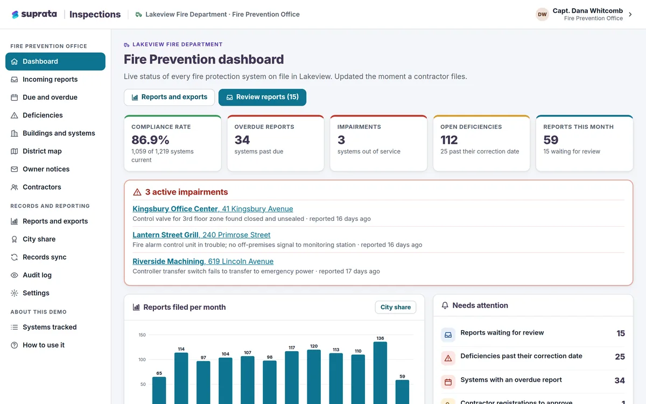Viewport: 646px width, 404px height.
Task: Click calendar icon for Systems with overdue report
Action: [448, 382]
